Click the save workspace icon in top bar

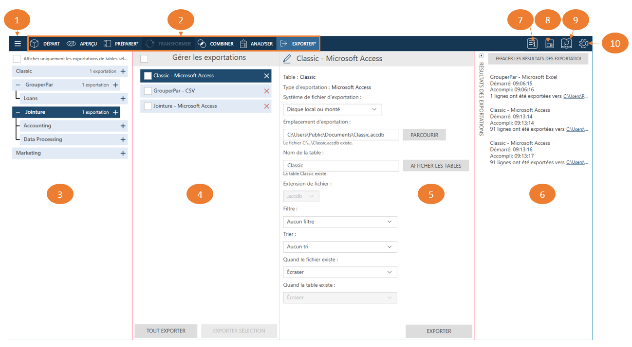coord(549,44)
